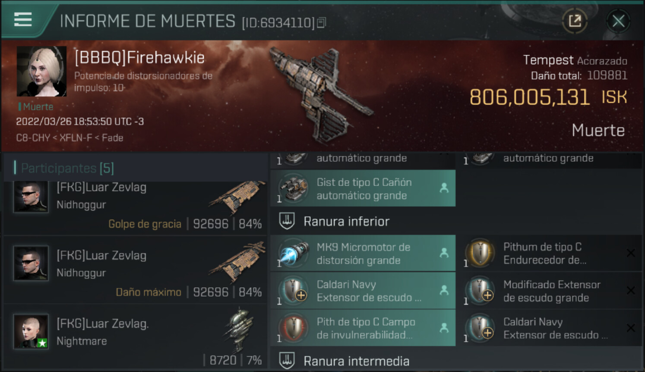
Task: Click the Fade region link
Action: point(113,138)
